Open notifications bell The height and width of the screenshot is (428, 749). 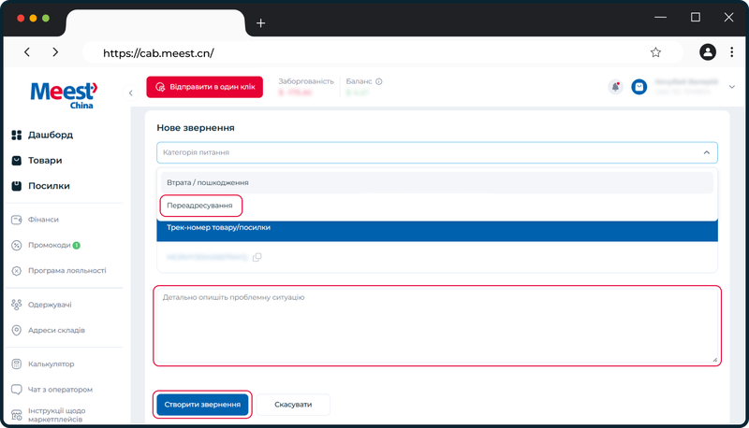click(x=615, y=87)
